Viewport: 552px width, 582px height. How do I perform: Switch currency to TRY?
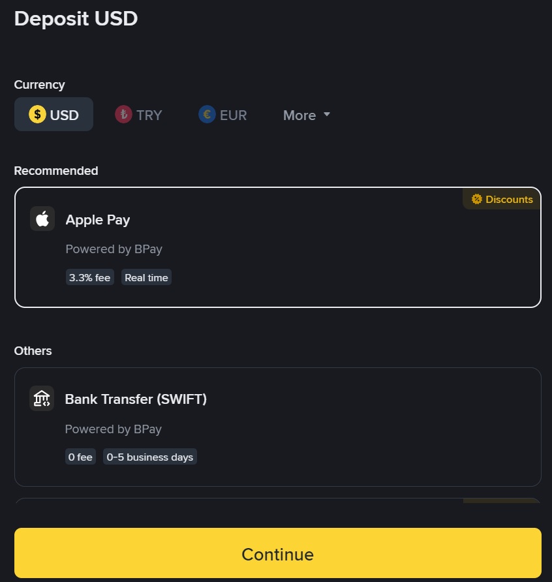tap(138, 115)
